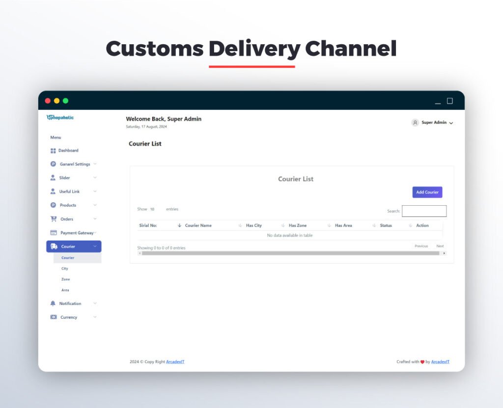Viewport: 503px width, 408px height.
Task: Open the Area submenu item
Action: point(65,290)
